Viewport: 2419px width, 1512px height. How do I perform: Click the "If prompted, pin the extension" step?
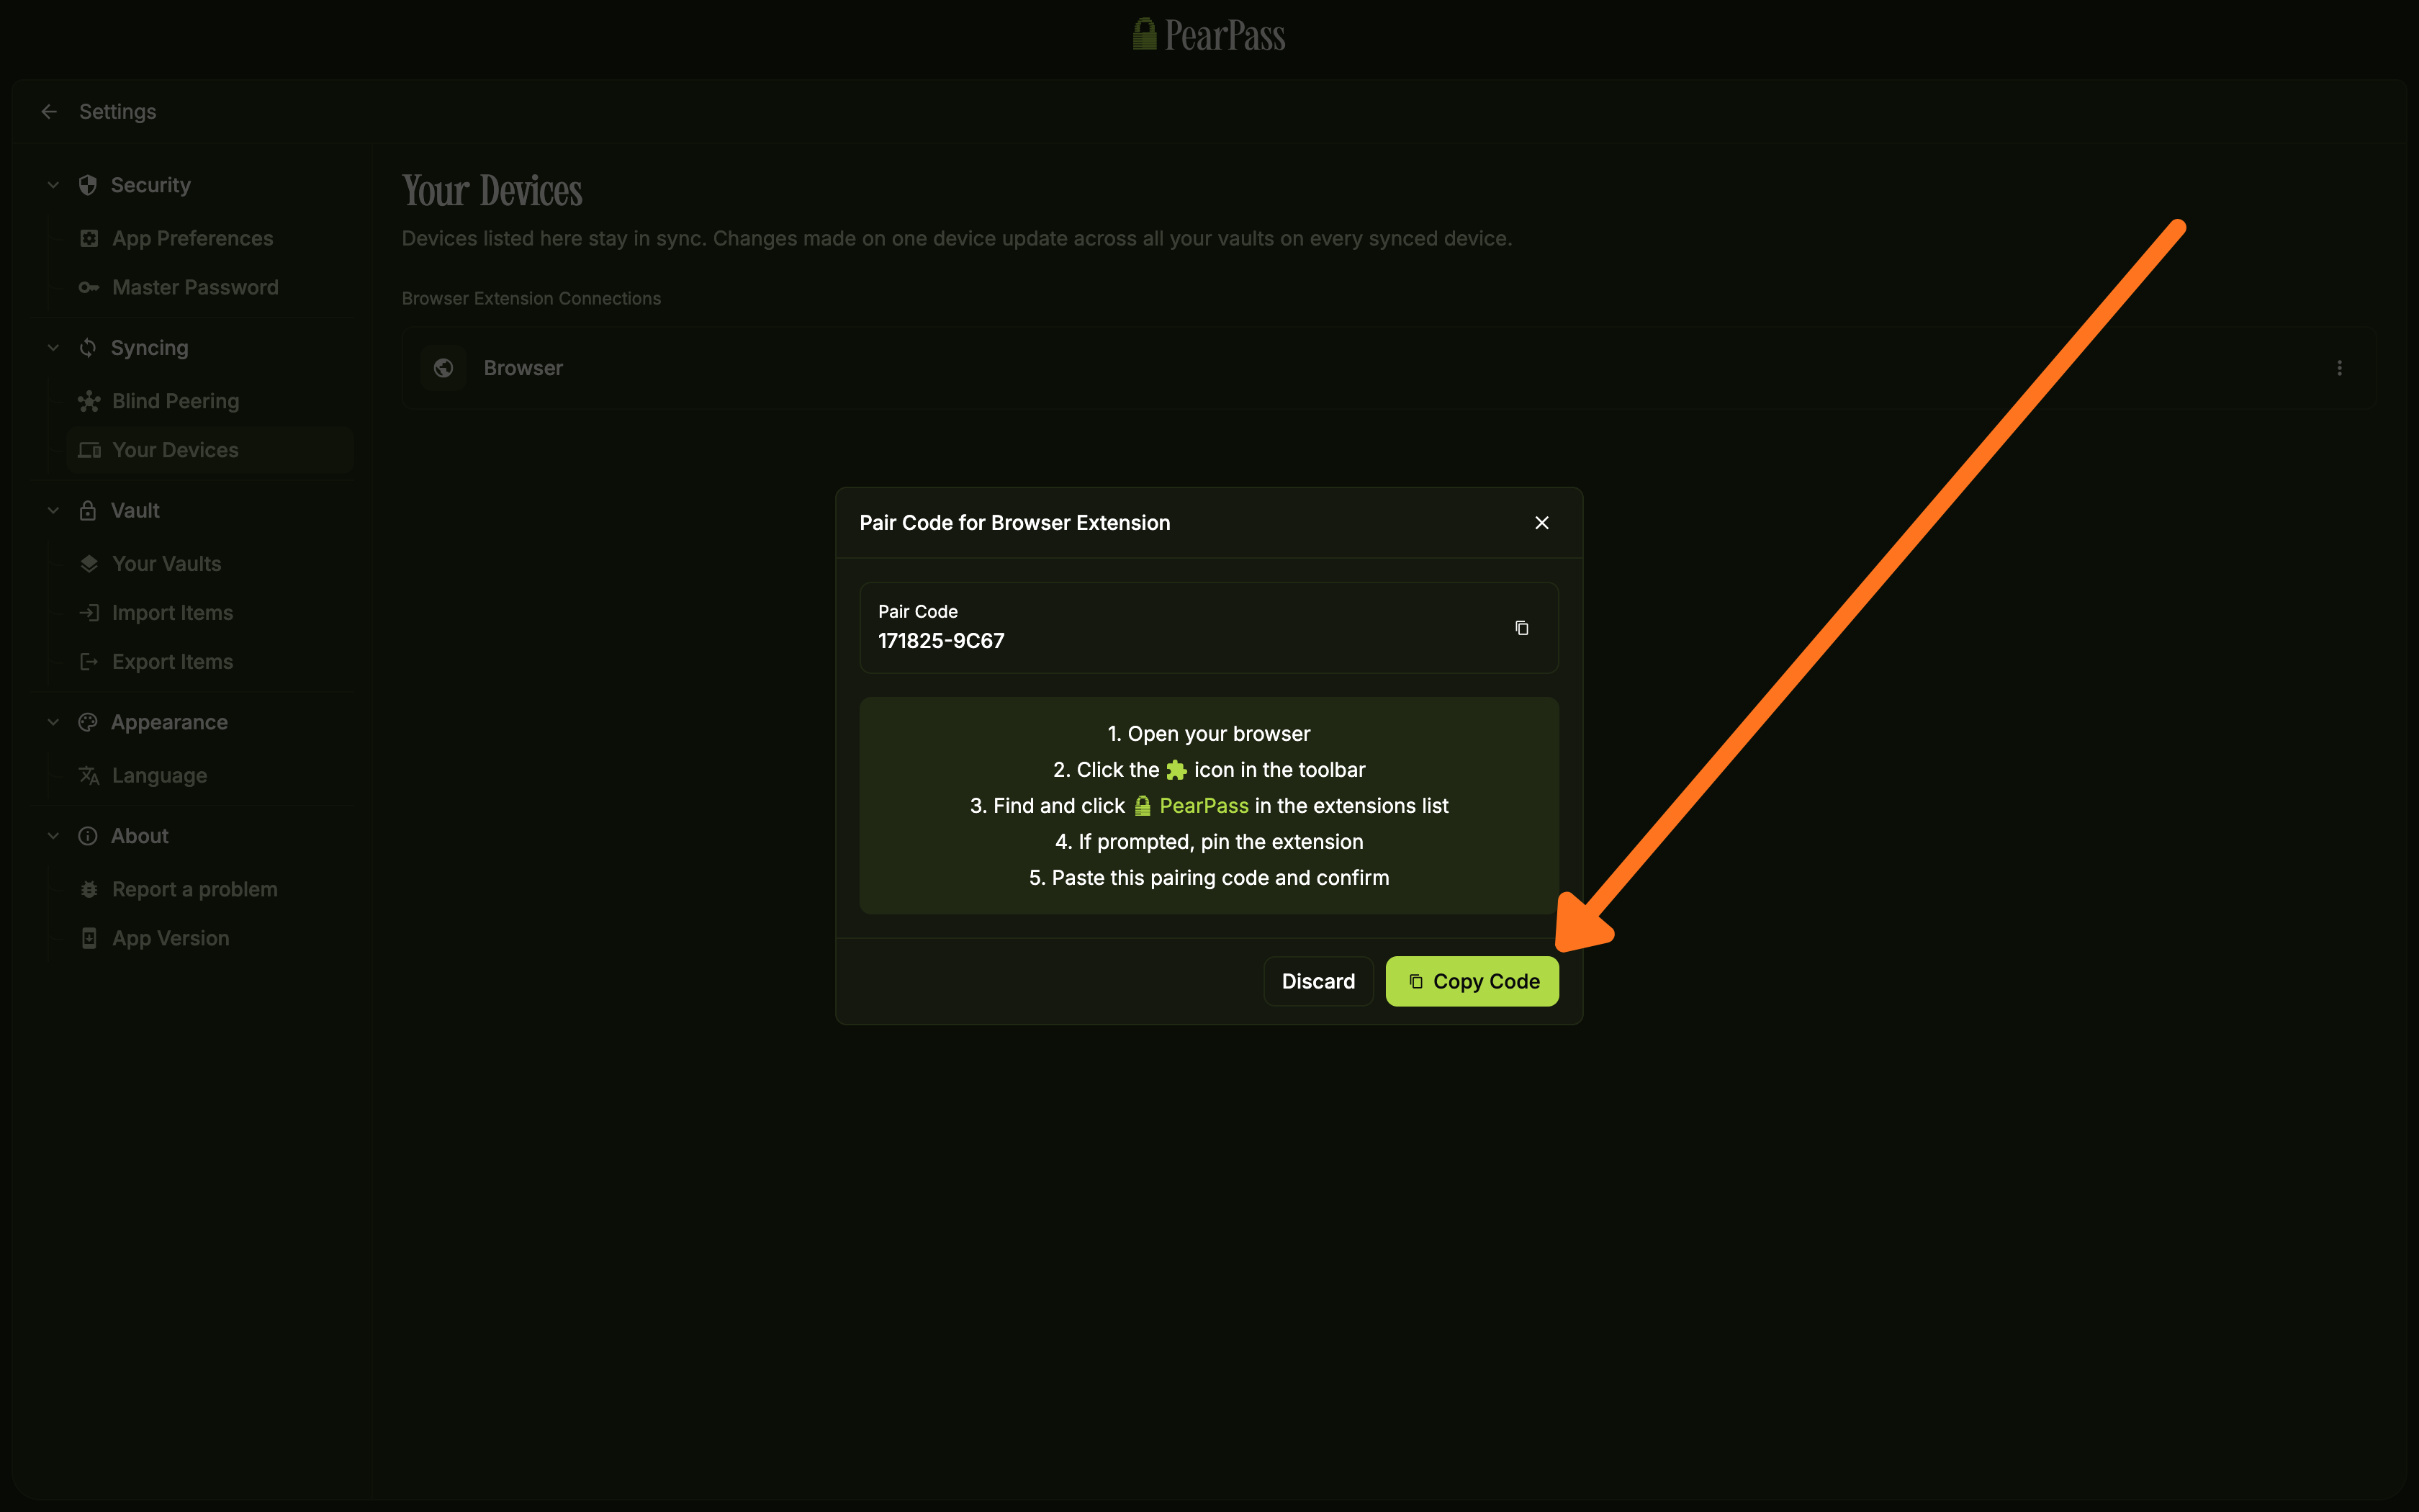1209,842
